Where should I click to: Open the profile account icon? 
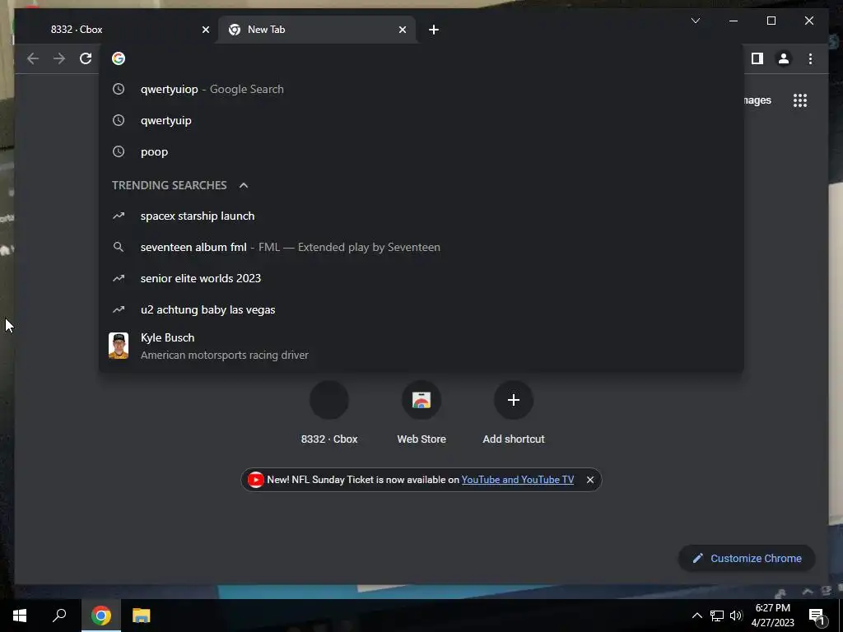tap(784, 58)
